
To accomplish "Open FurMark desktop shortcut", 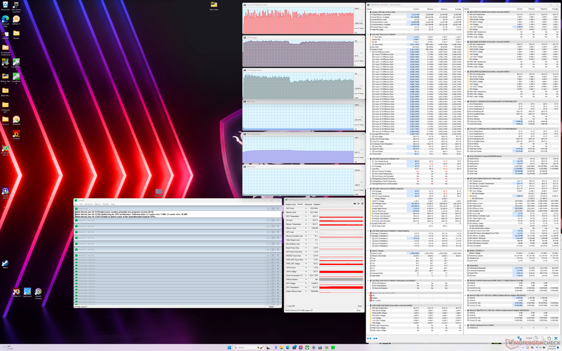I will point(16,134).
